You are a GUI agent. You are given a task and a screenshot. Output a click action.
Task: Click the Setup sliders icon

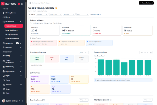point(4,80)
